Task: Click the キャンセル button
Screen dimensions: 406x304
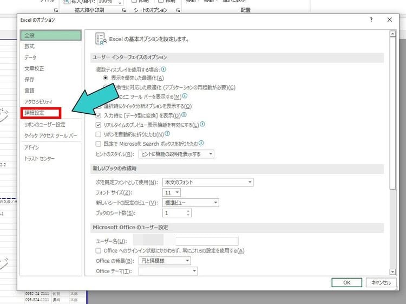Action: coord(381,282)
